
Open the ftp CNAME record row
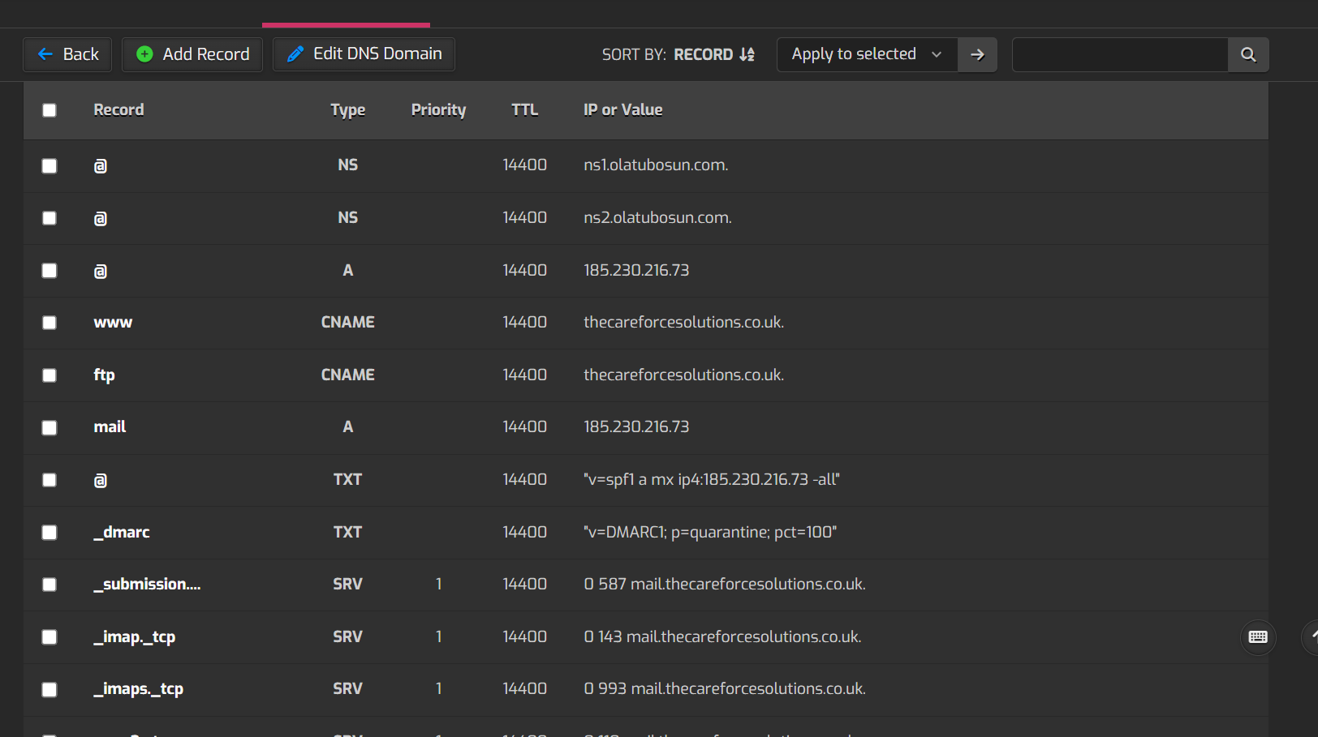pyautogui.click(x=646, y=375)
